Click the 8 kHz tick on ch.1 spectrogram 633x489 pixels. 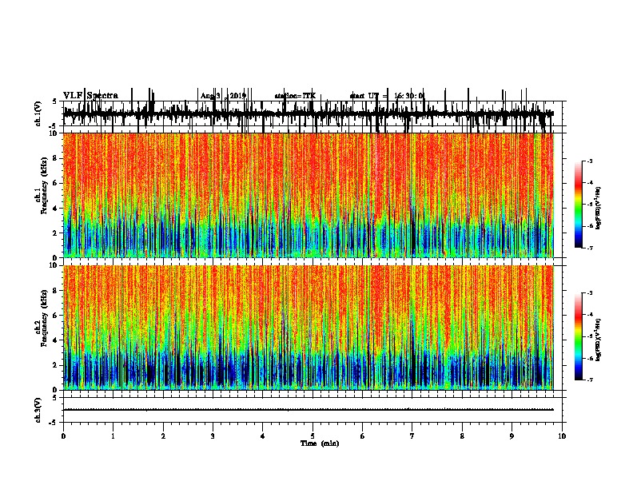pos(56,158)
